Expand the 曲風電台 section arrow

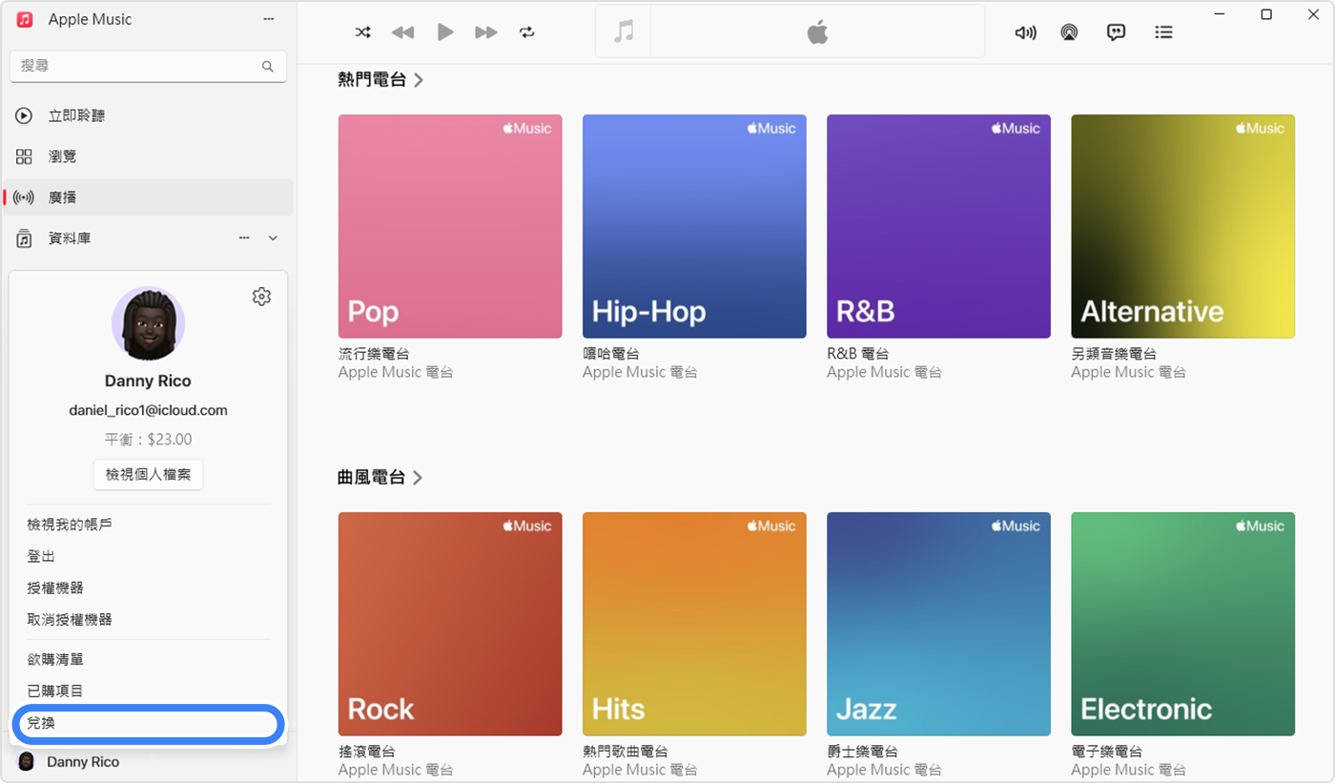419,477
